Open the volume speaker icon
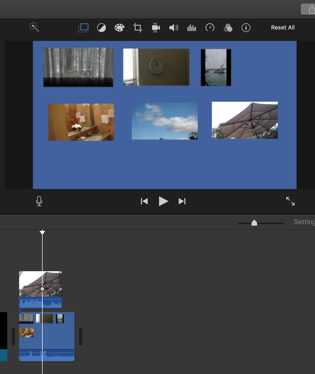This screenshot has height=374, width=315. [x=174, y=28]
